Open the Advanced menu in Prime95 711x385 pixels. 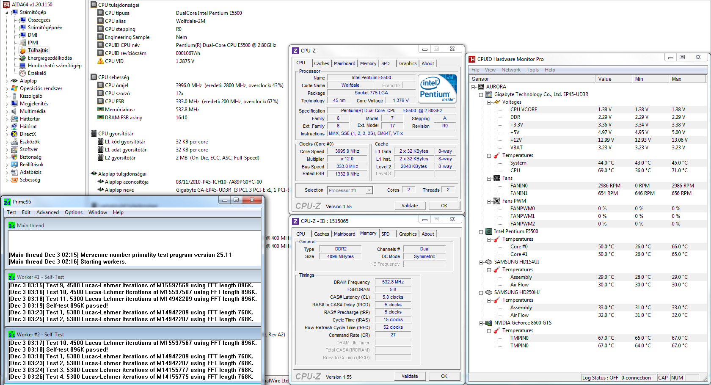[x=47, y=212]
